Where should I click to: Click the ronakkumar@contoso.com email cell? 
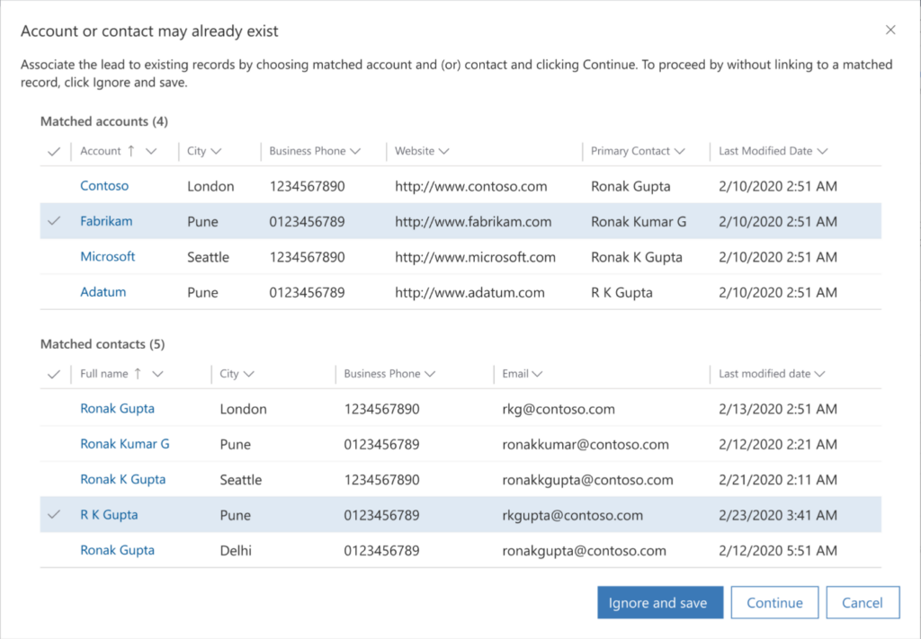(x=586, y=444)
